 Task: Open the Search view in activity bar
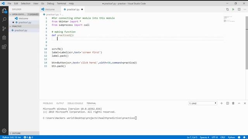pyautogui.click(x=4, y=20)
